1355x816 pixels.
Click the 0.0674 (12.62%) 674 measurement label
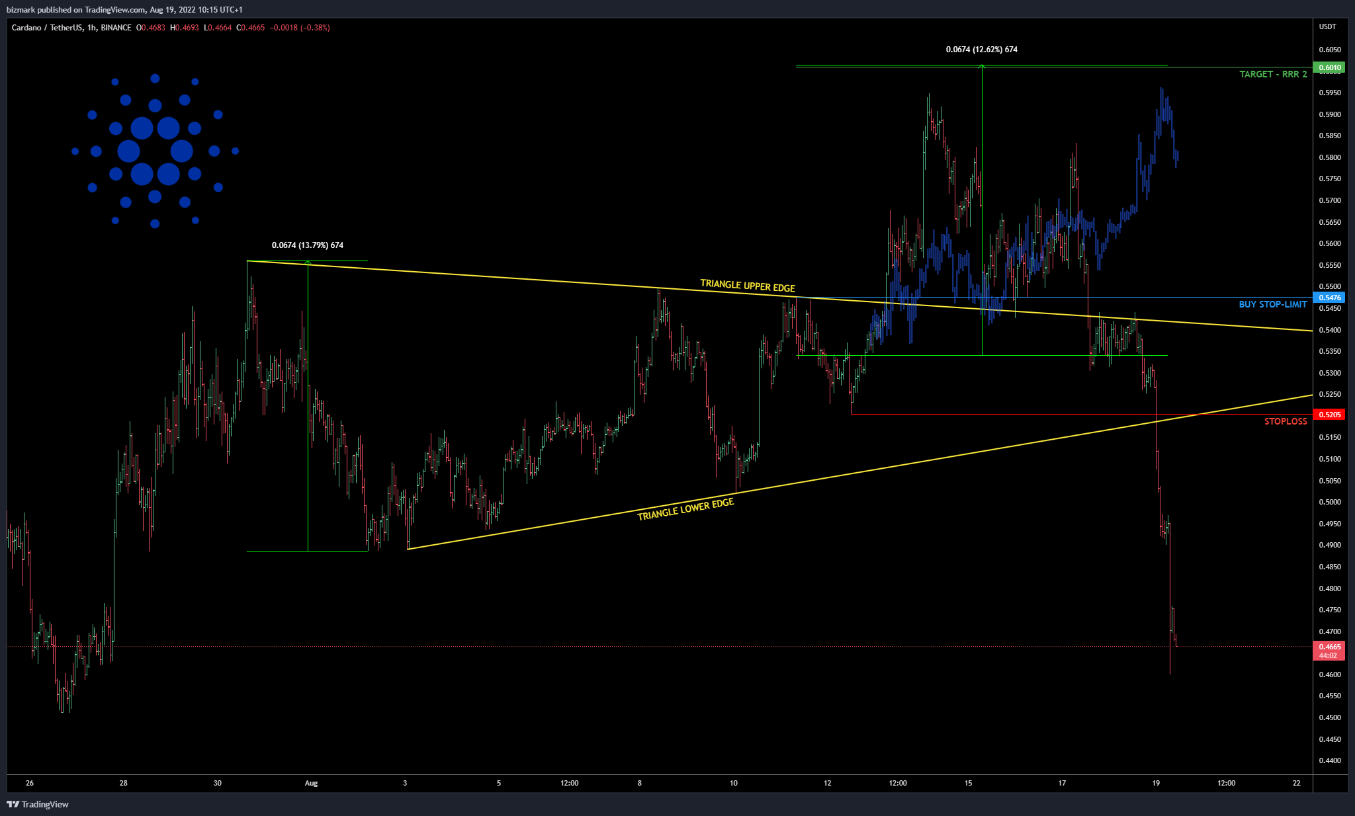[982, 50]
